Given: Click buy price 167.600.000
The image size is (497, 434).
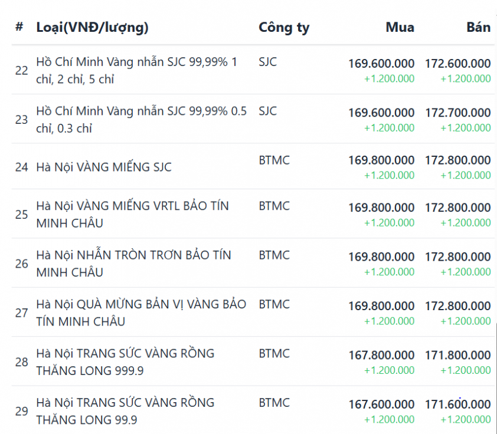Looking at the screenshot, I should [381, 404].
